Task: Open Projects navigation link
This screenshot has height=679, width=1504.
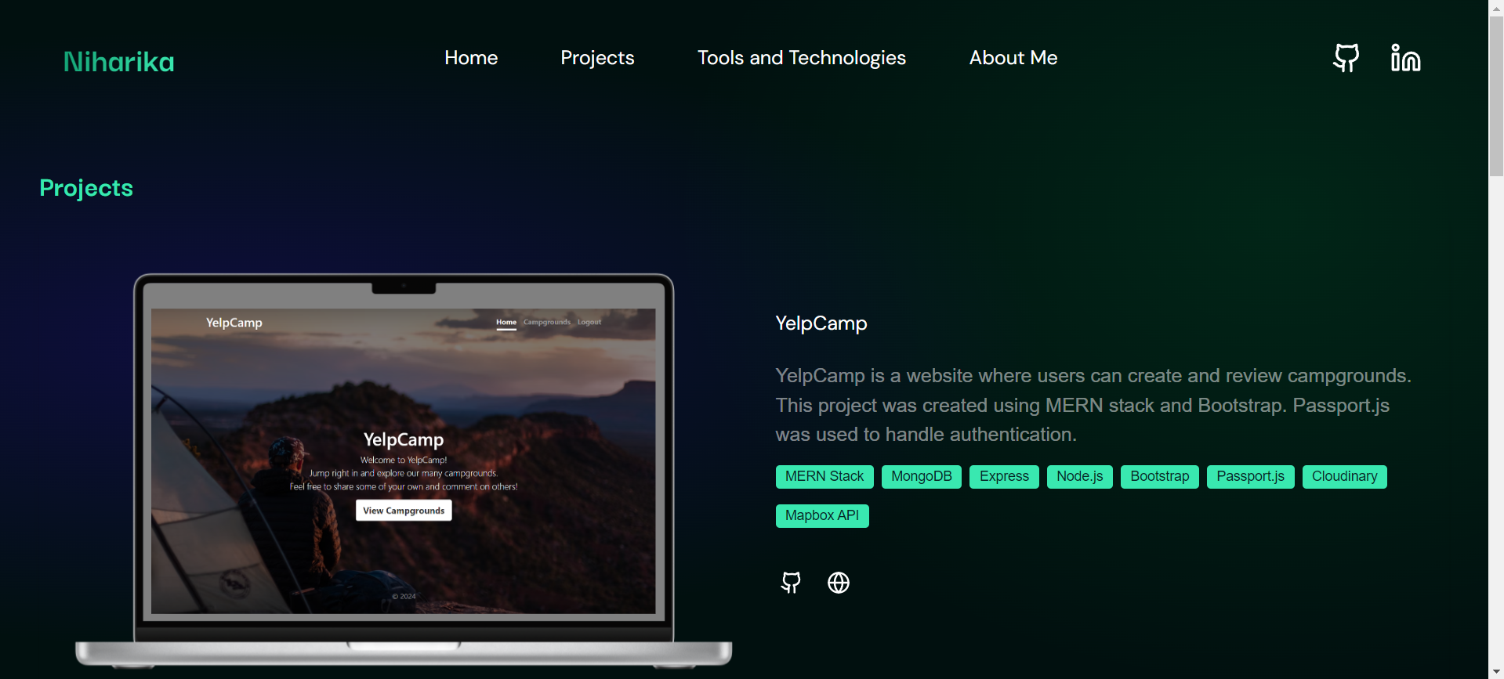Action: [x=597, y=58]
